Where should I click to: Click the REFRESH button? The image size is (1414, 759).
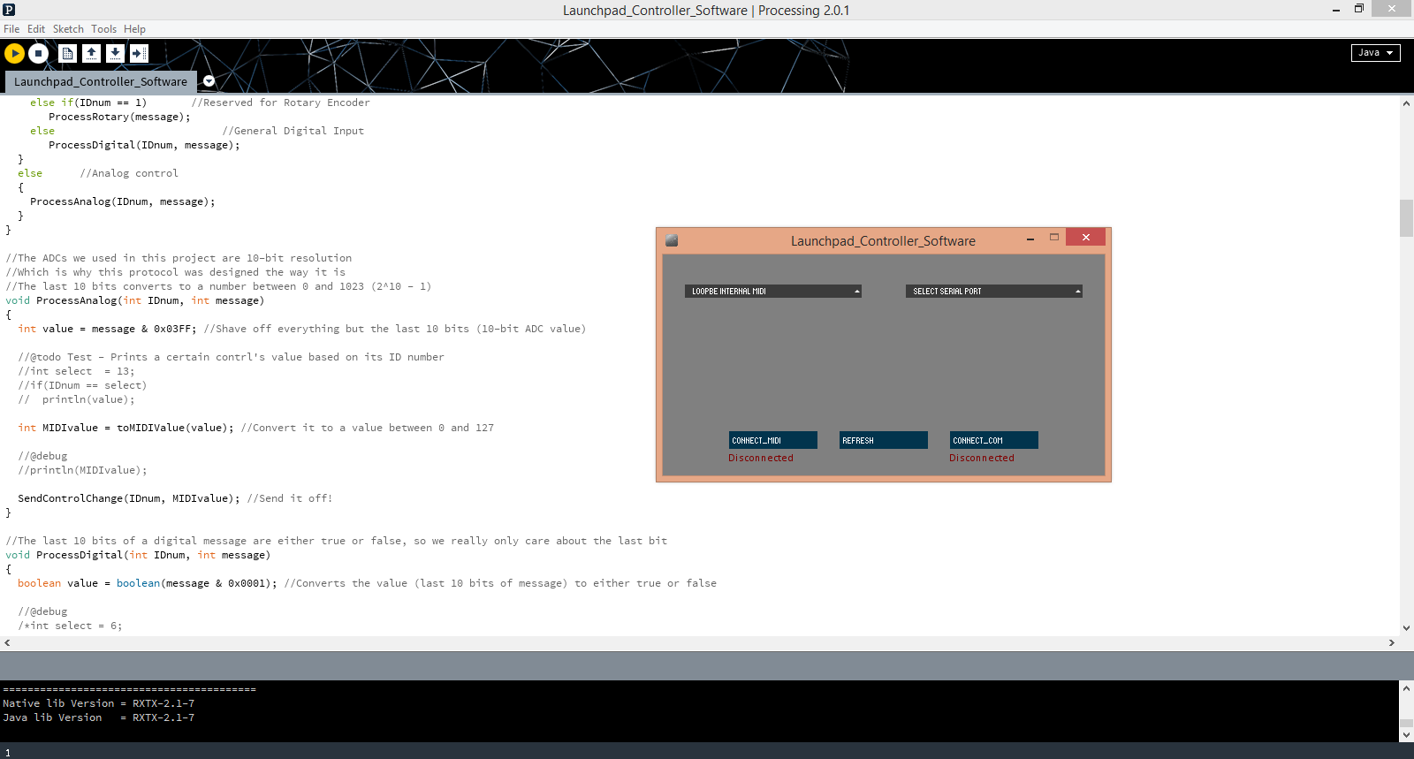(x=883, y=440)
